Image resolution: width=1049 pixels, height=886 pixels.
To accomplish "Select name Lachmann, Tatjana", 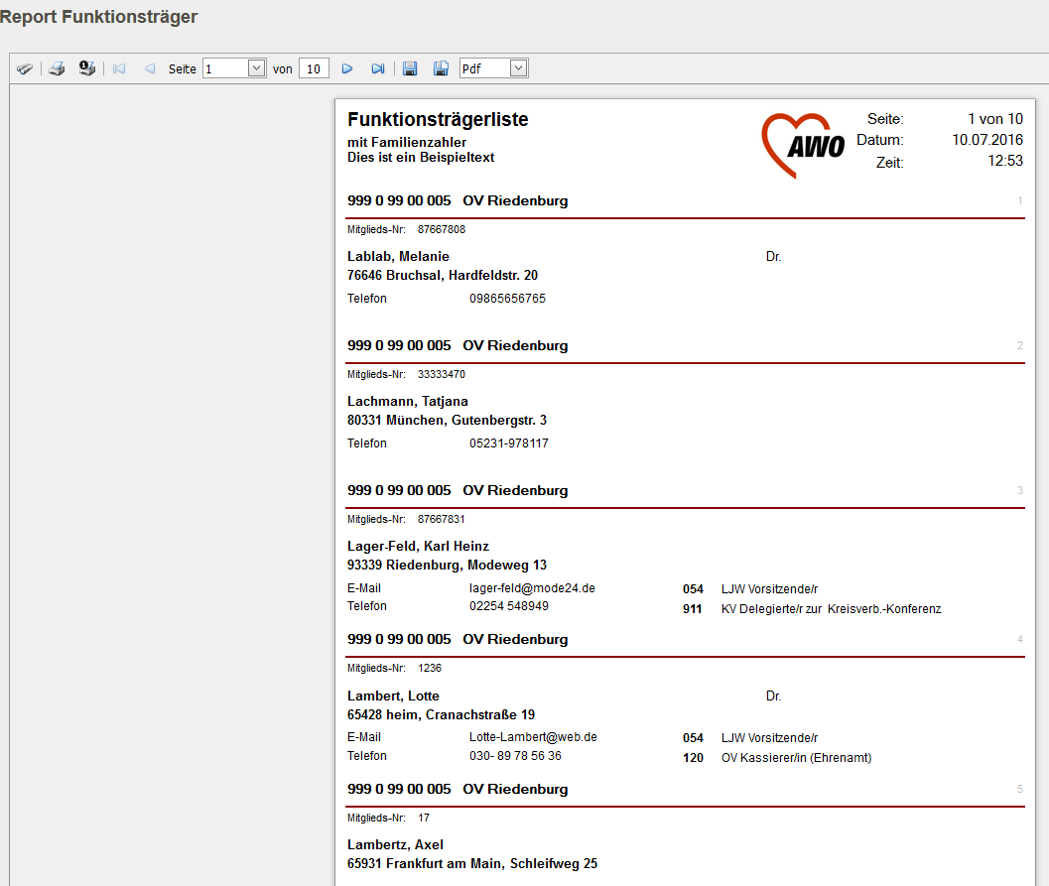I will pyautogui.click(x=408, y=401).
